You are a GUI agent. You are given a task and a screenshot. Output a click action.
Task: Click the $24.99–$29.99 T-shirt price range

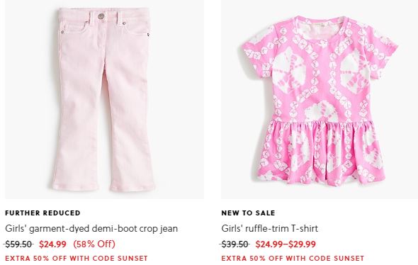point(286,244)
